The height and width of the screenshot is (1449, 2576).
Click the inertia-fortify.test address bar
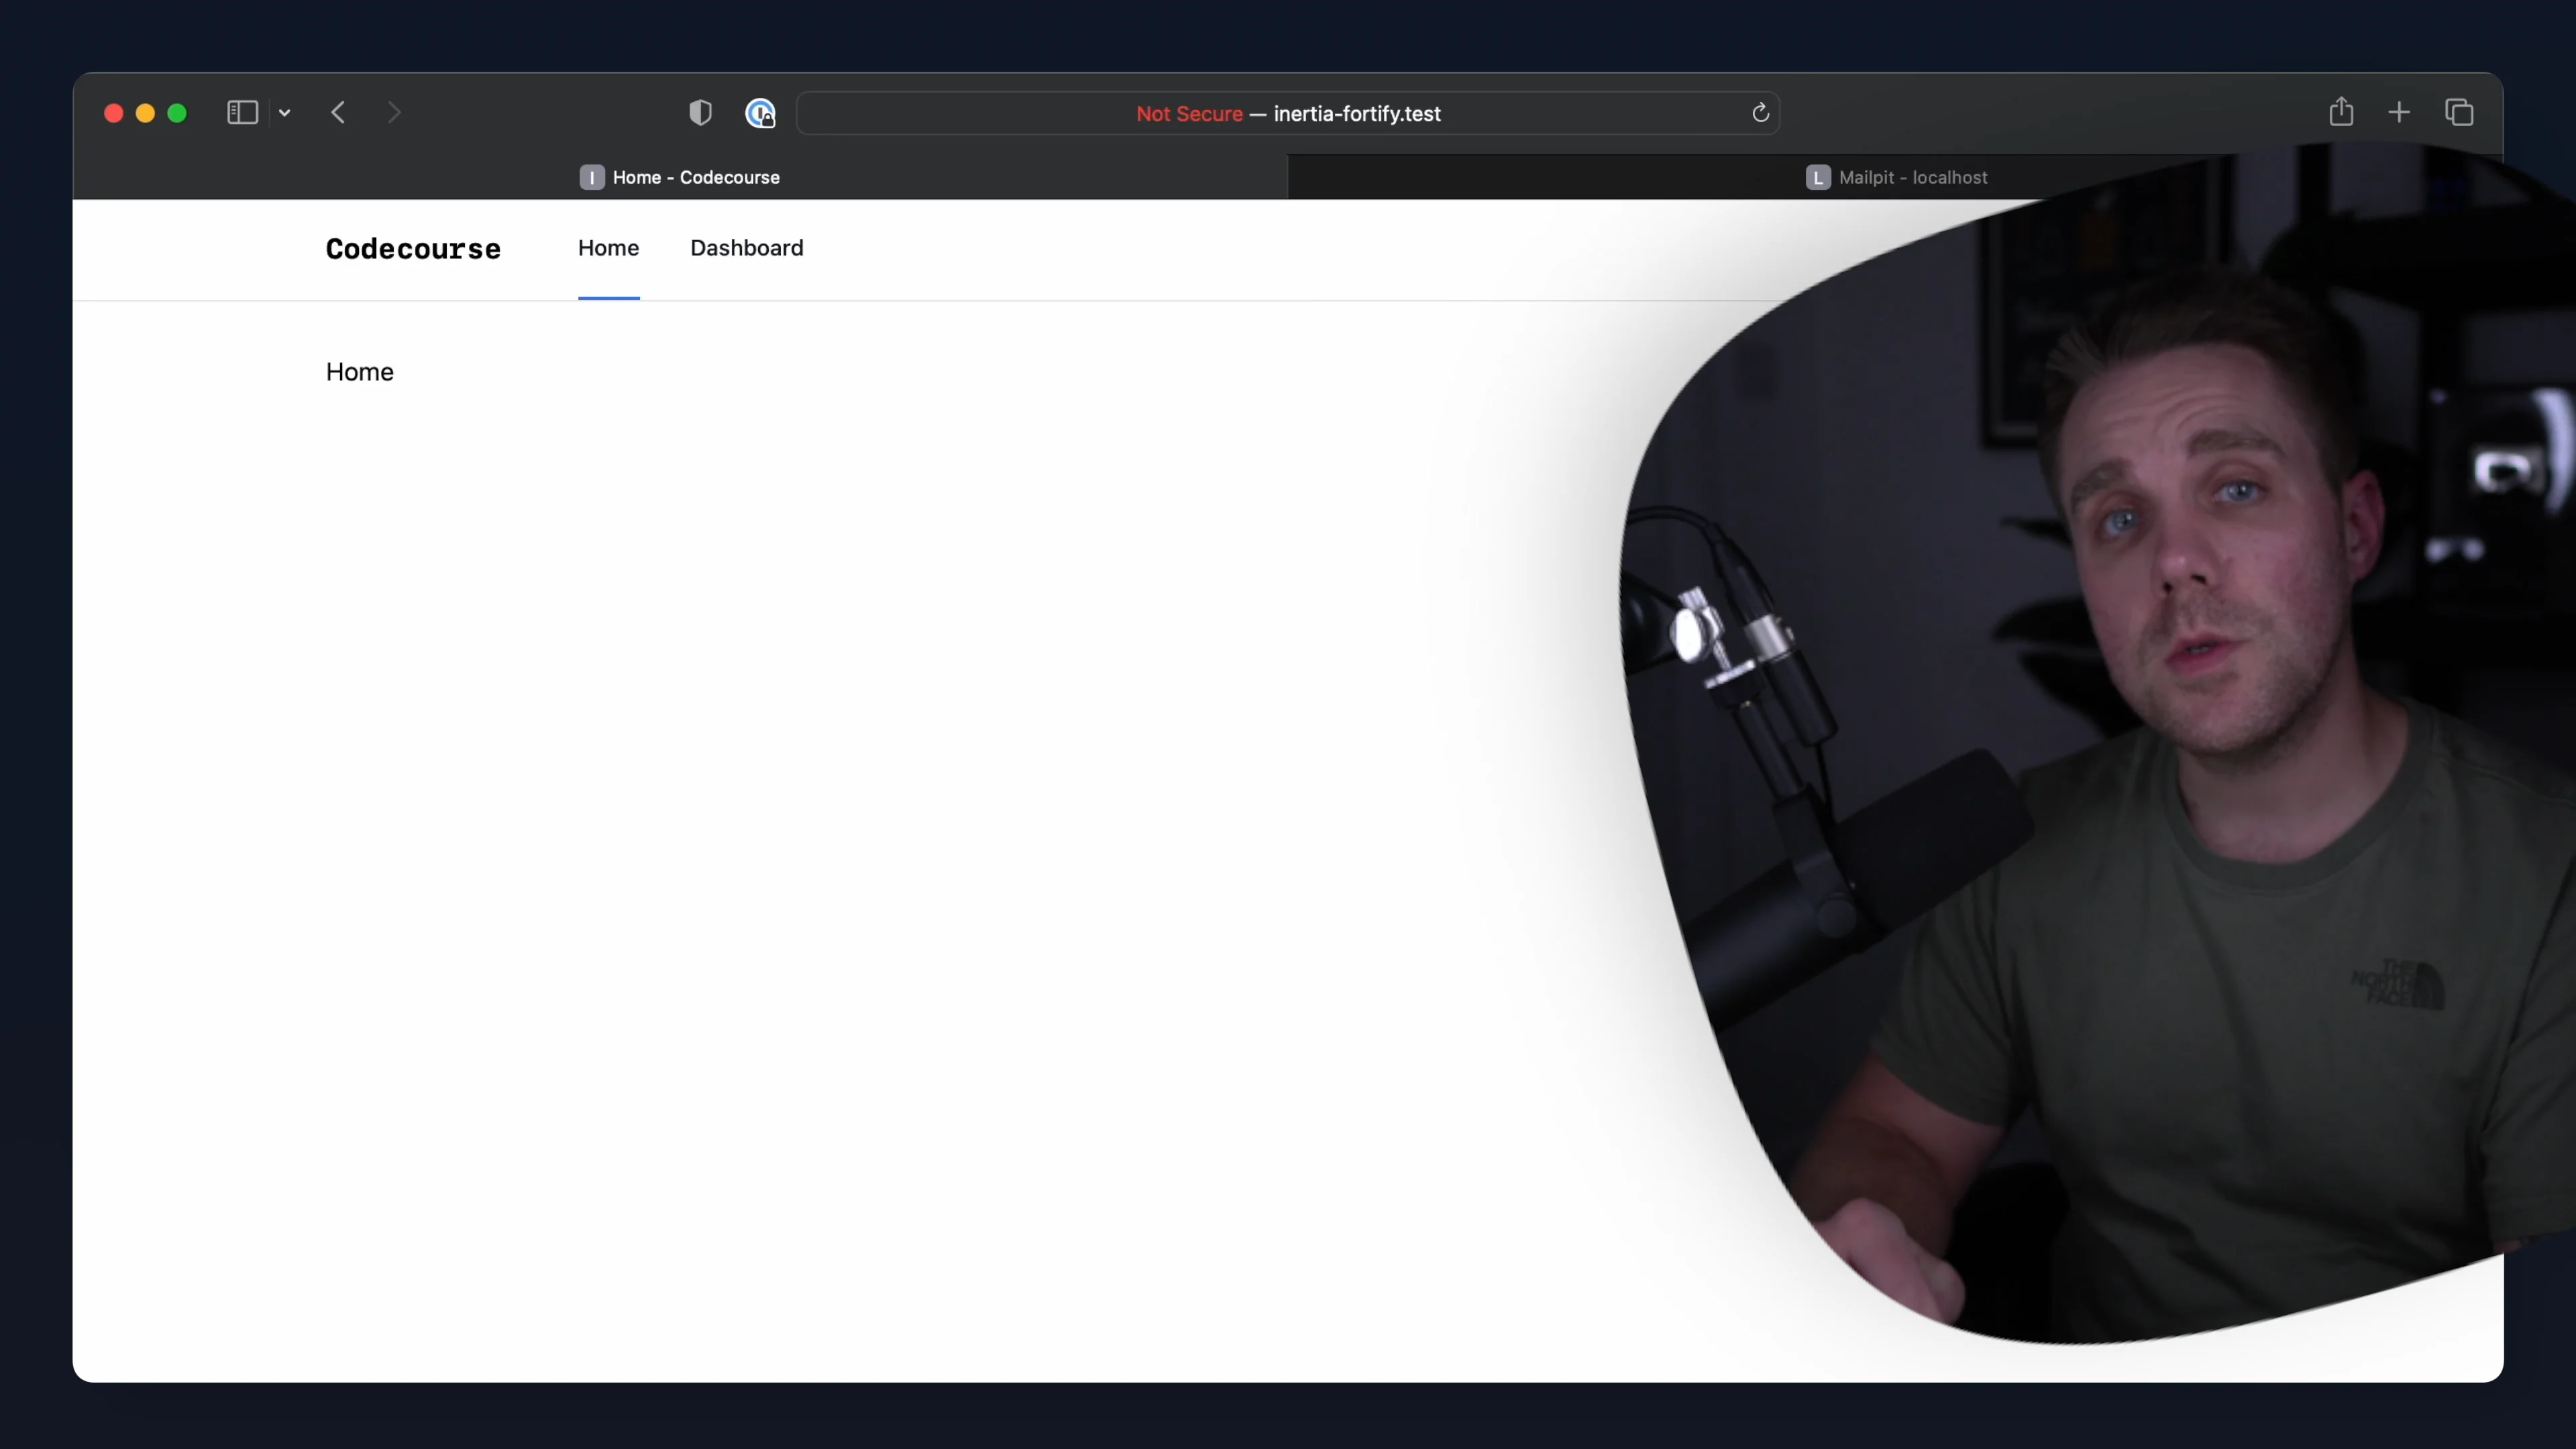[1356, 114]
